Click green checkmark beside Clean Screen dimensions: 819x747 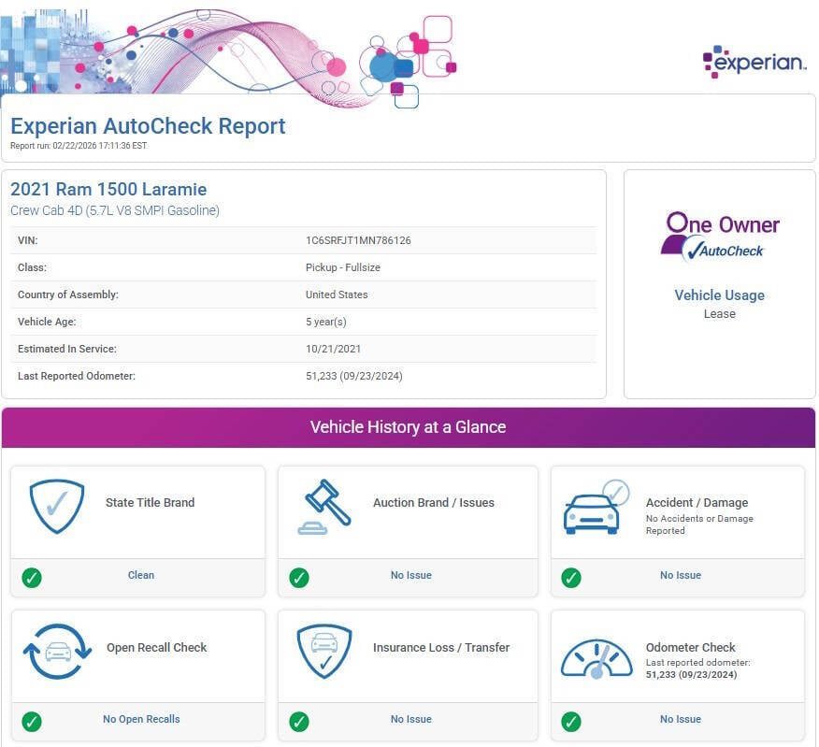(x=32, y=578)
